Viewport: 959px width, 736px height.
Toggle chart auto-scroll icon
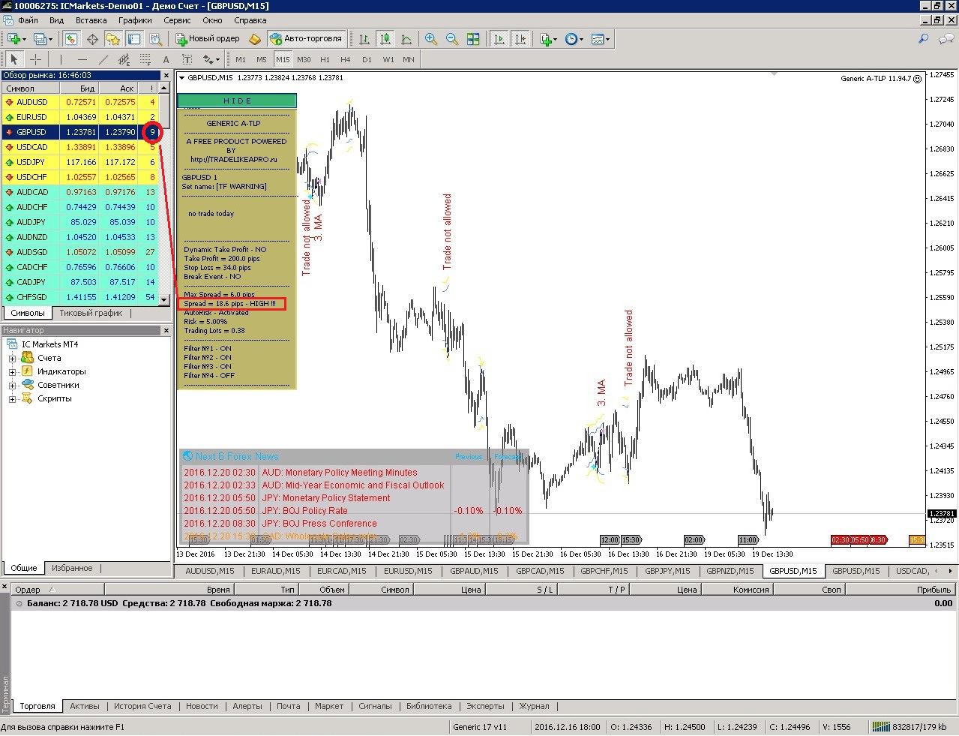coord(499,39)
